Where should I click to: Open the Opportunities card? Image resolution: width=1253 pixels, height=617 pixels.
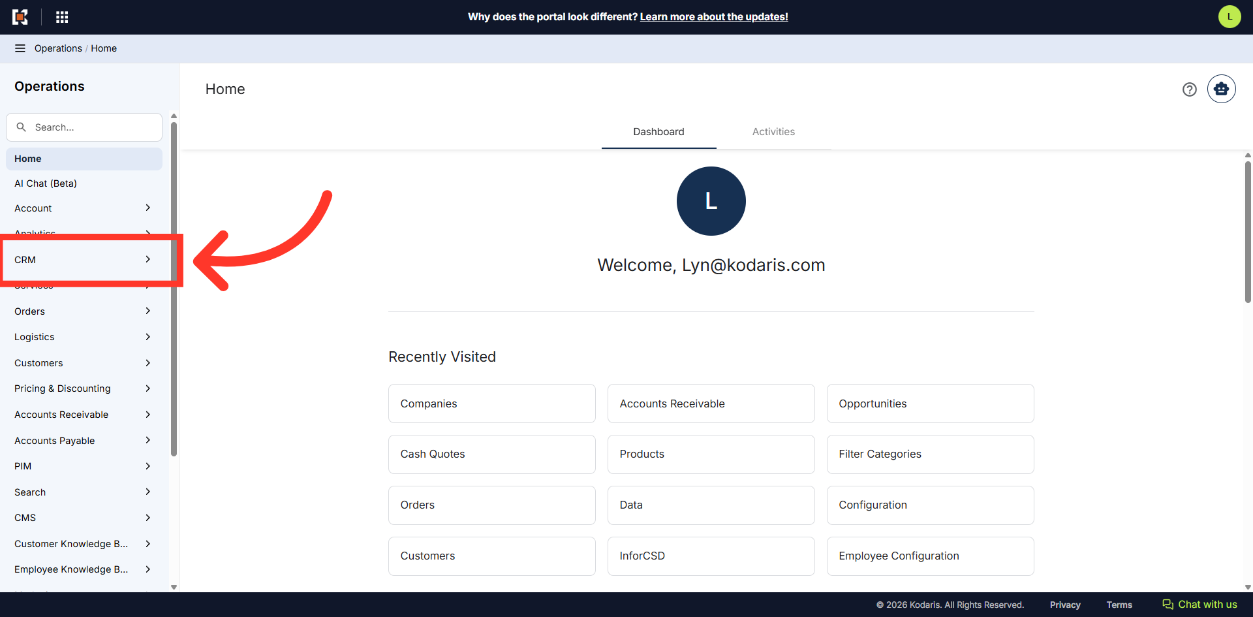click(931, 403)
